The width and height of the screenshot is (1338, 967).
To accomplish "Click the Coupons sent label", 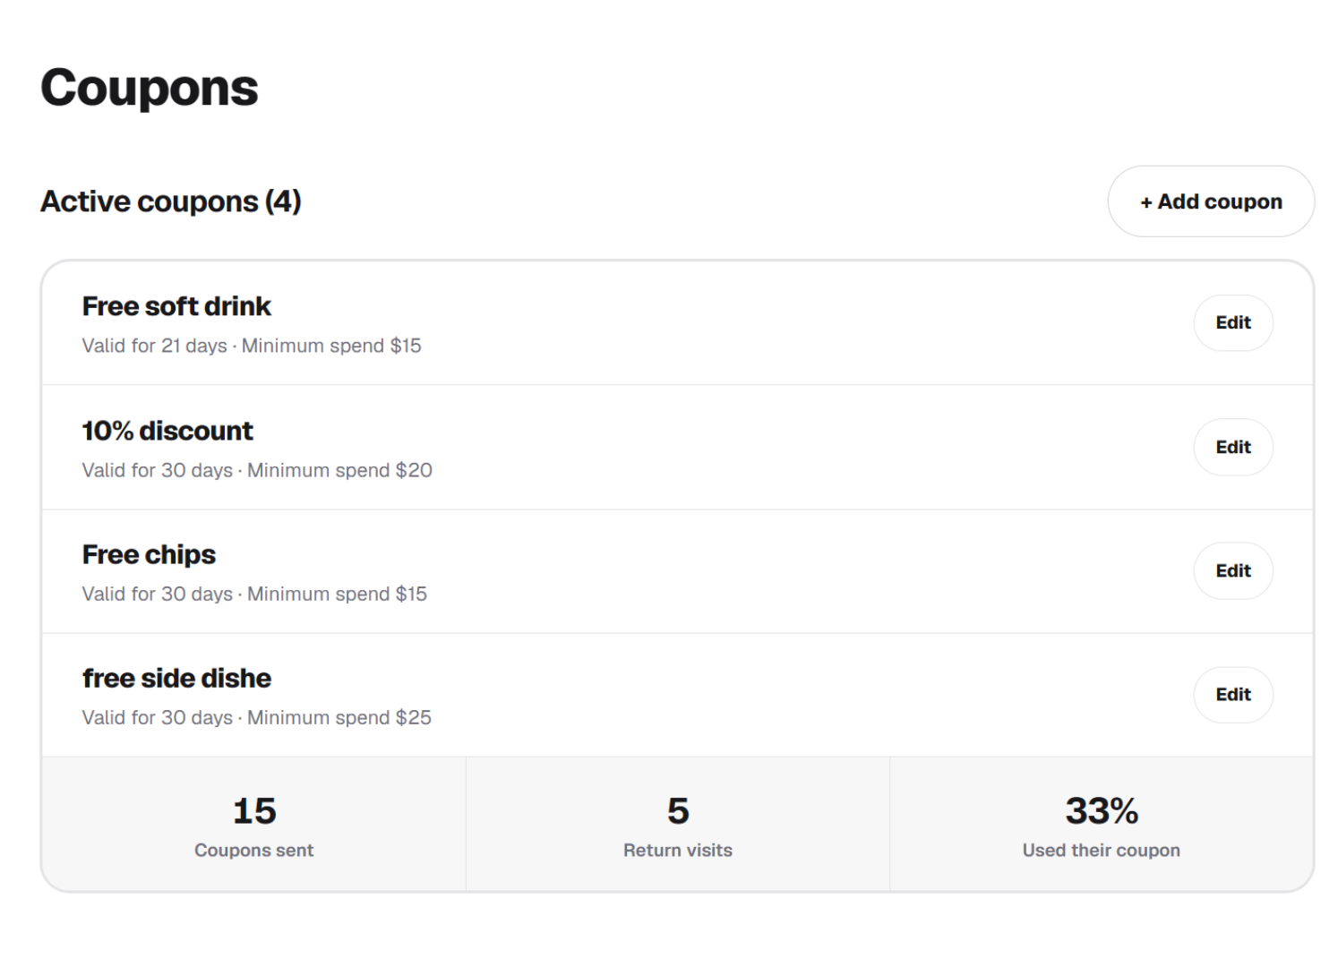I will [x=254, y=851].
